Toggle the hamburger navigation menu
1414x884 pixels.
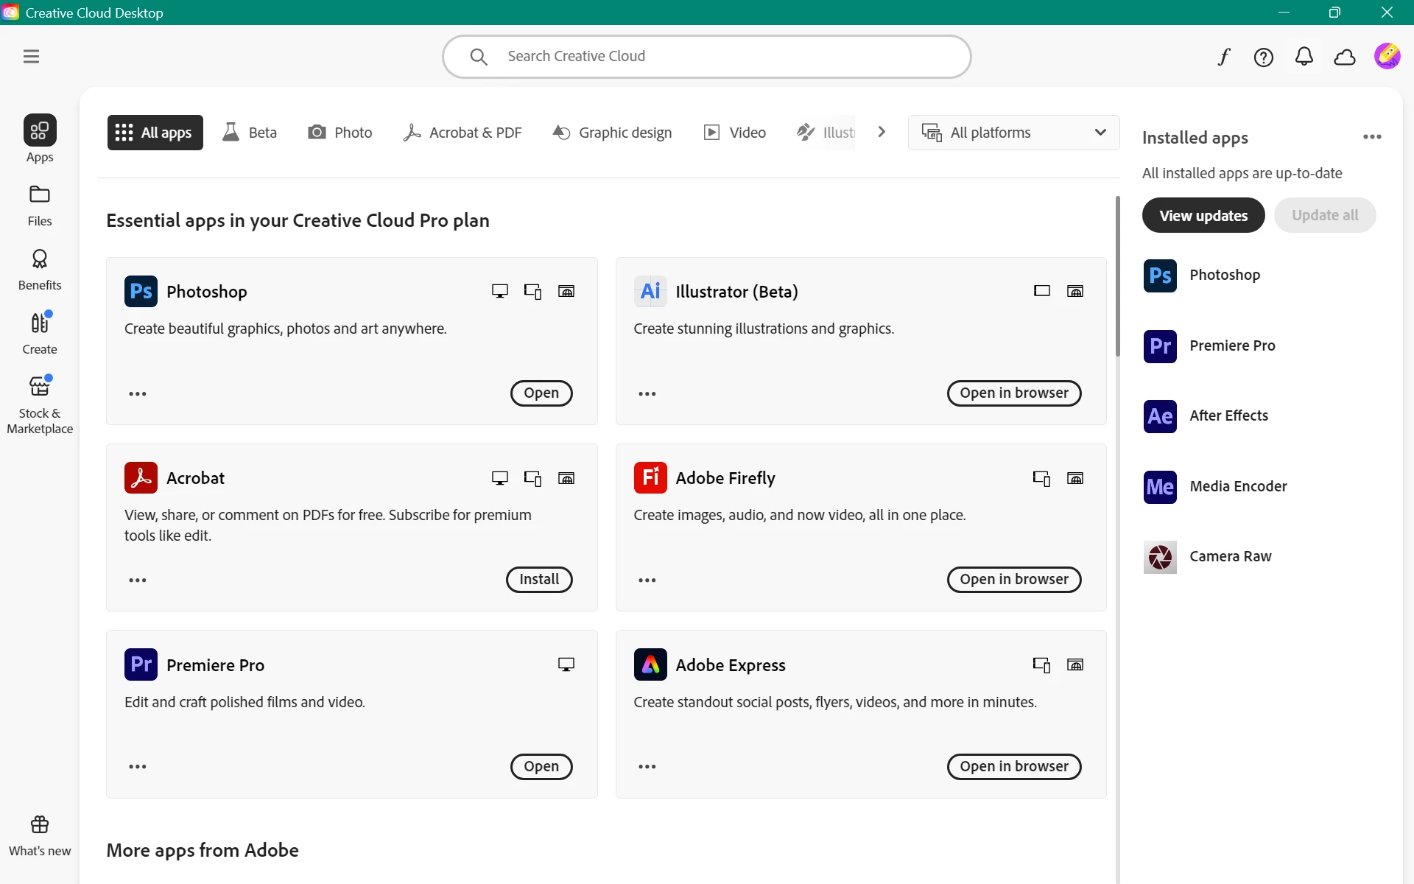point(31,57)
